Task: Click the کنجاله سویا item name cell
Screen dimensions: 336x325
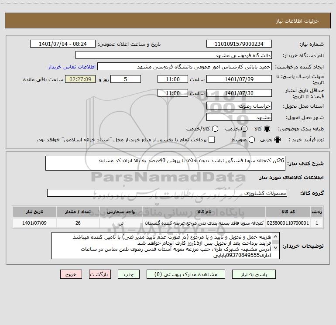Action: tap(204, 223)
